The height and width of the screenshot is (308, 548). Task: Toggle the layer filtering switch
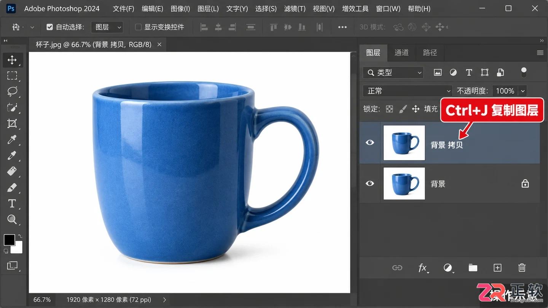[x=524, y=72]
